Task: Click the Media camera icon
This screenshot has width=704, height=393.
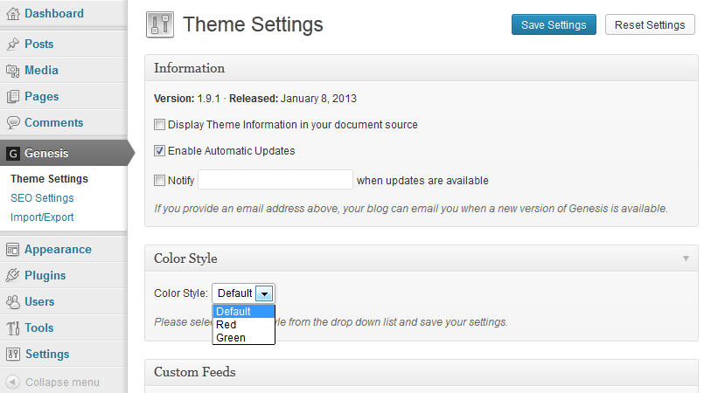Action: click(13, 71)
